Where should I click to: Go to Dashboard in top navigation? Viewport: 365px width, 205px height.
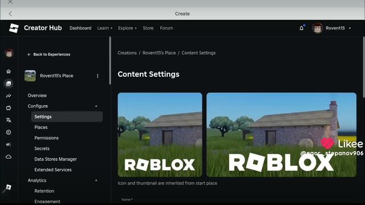point(80,28)
